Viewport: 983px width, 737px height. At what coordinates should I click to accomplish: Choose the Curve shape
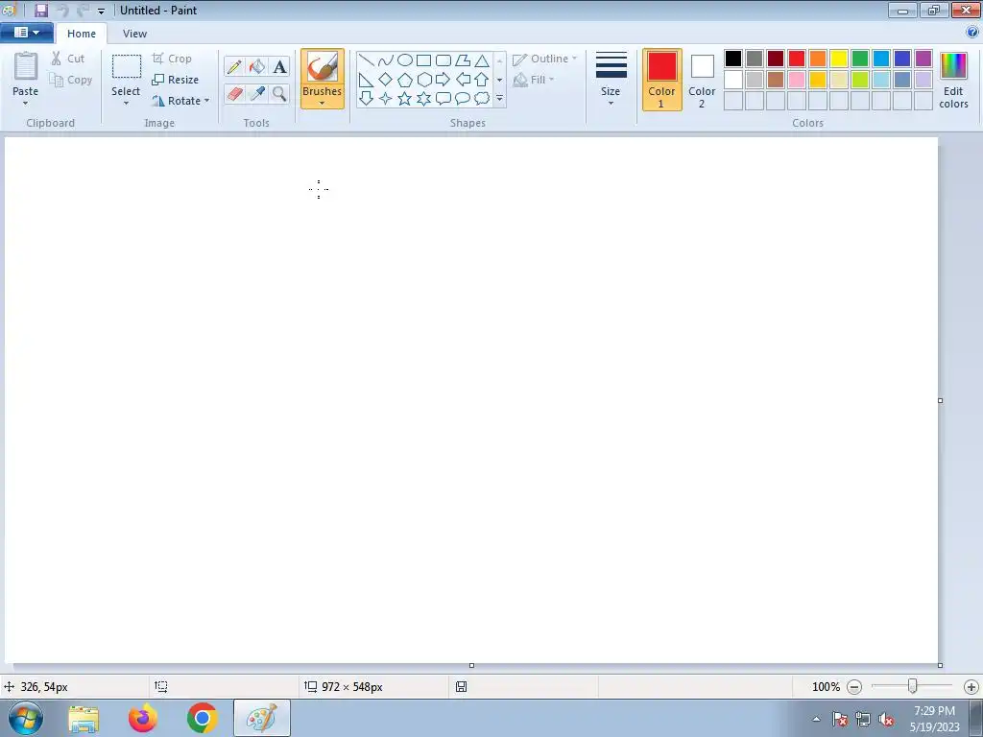pyautogui.click(x=386, y=60)
